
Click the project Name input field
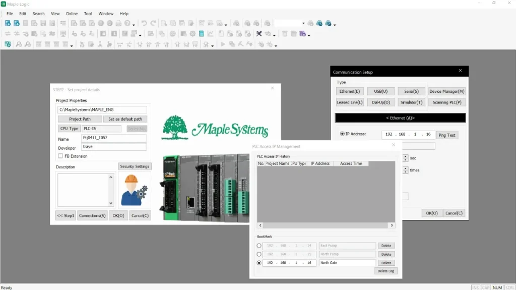114,138
